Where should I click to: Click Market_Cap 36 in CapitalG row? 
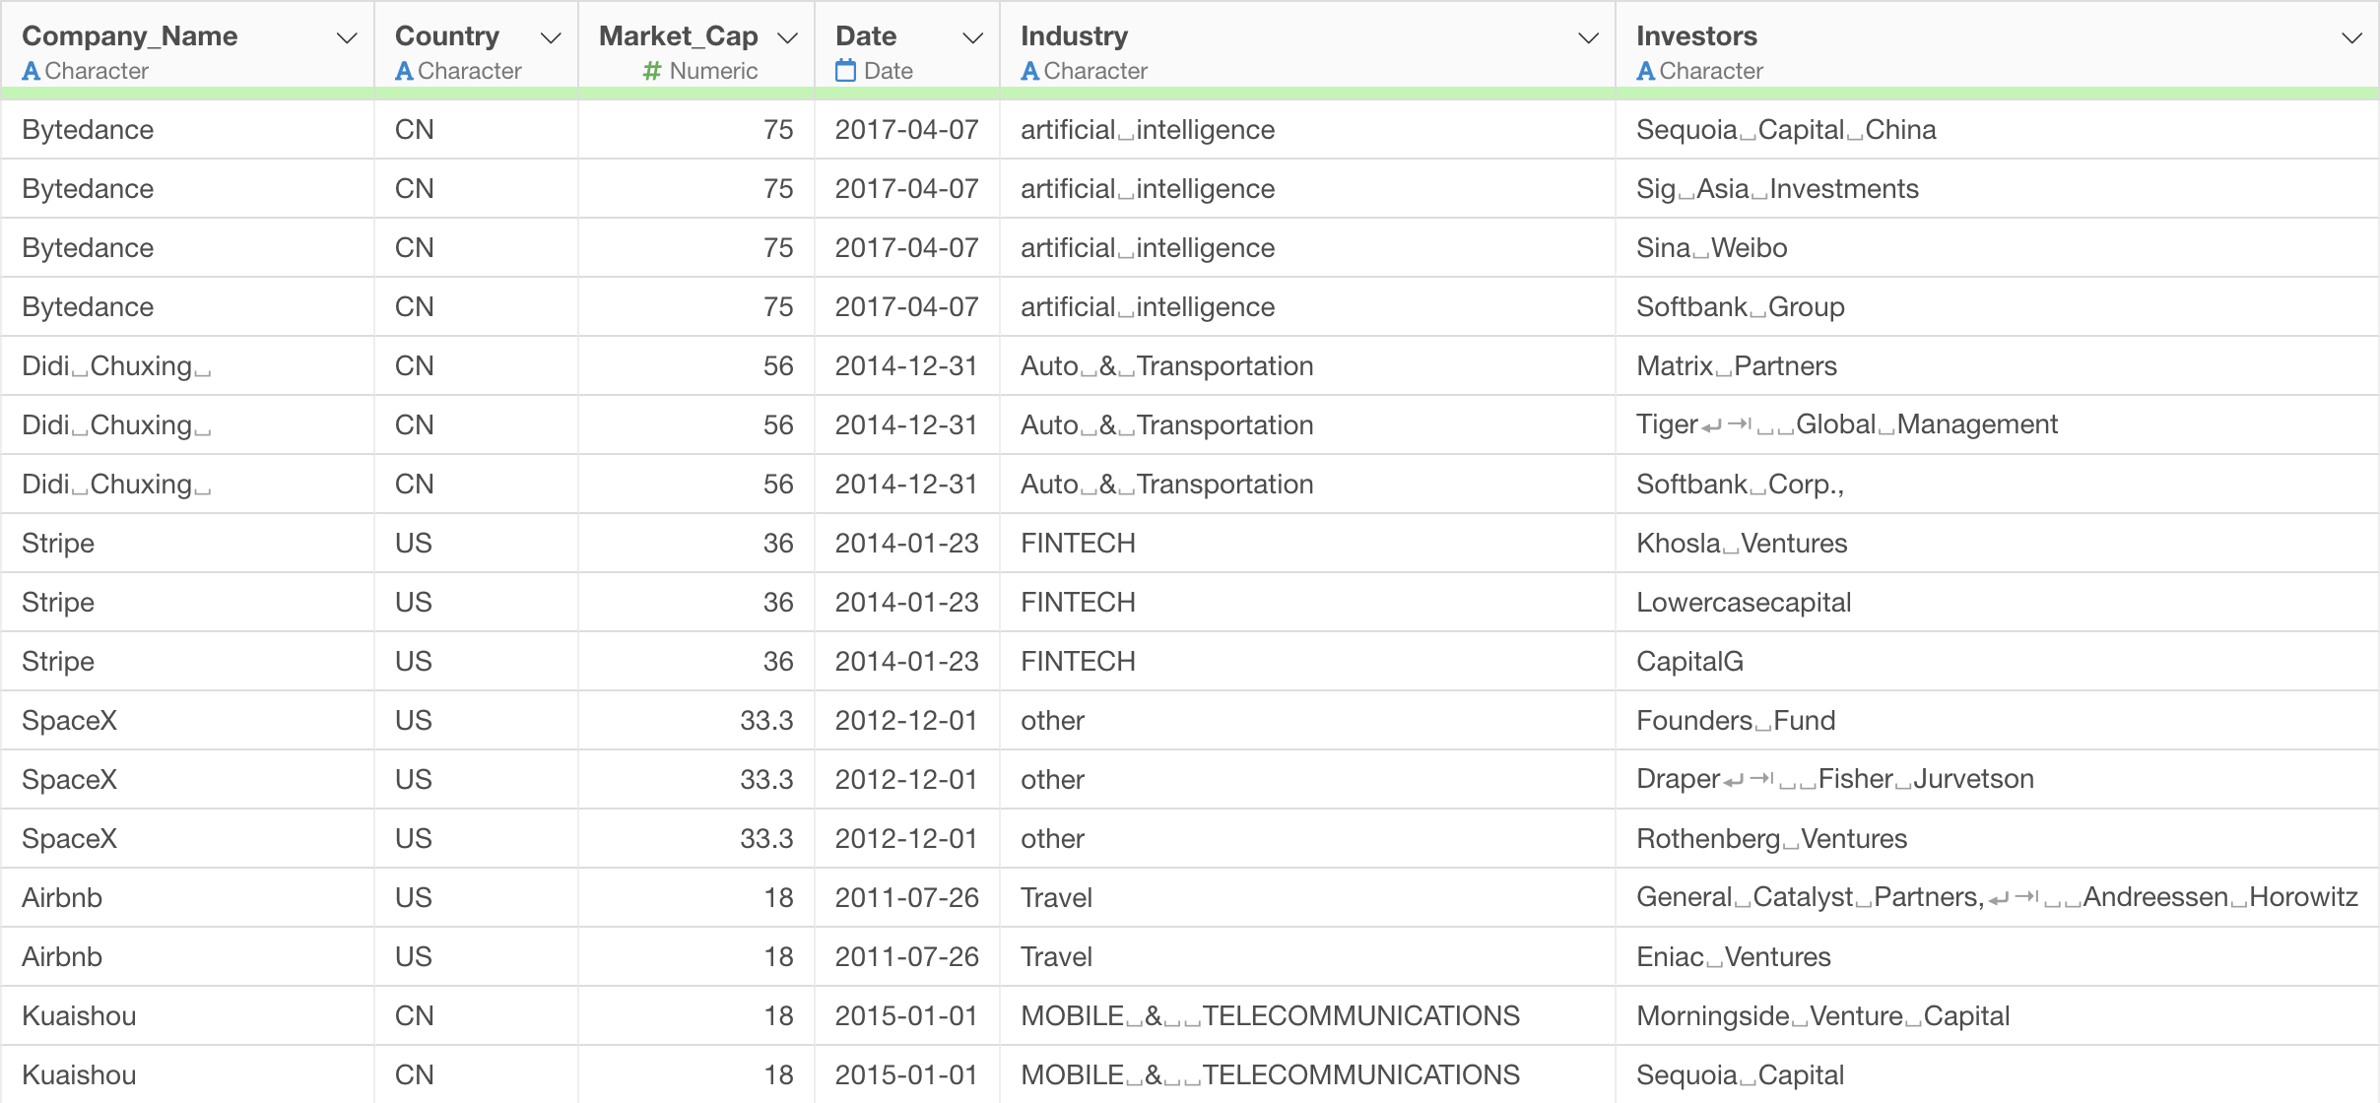pos(778,662)
